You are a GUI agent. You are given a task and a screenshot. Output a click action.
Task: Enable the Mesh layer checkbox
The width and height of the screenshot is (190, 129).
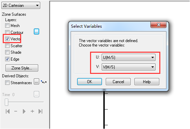tap(7, 26)
